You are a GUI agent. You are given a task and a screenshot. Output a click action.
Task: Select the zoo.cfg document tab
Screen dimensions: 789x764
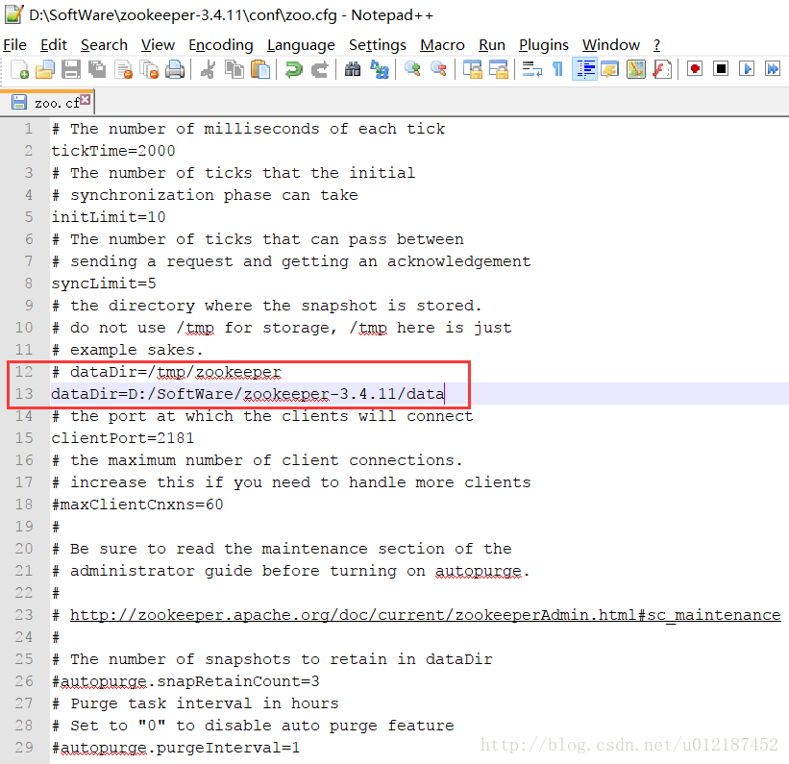pyautogui.click(x=48, y=103)
